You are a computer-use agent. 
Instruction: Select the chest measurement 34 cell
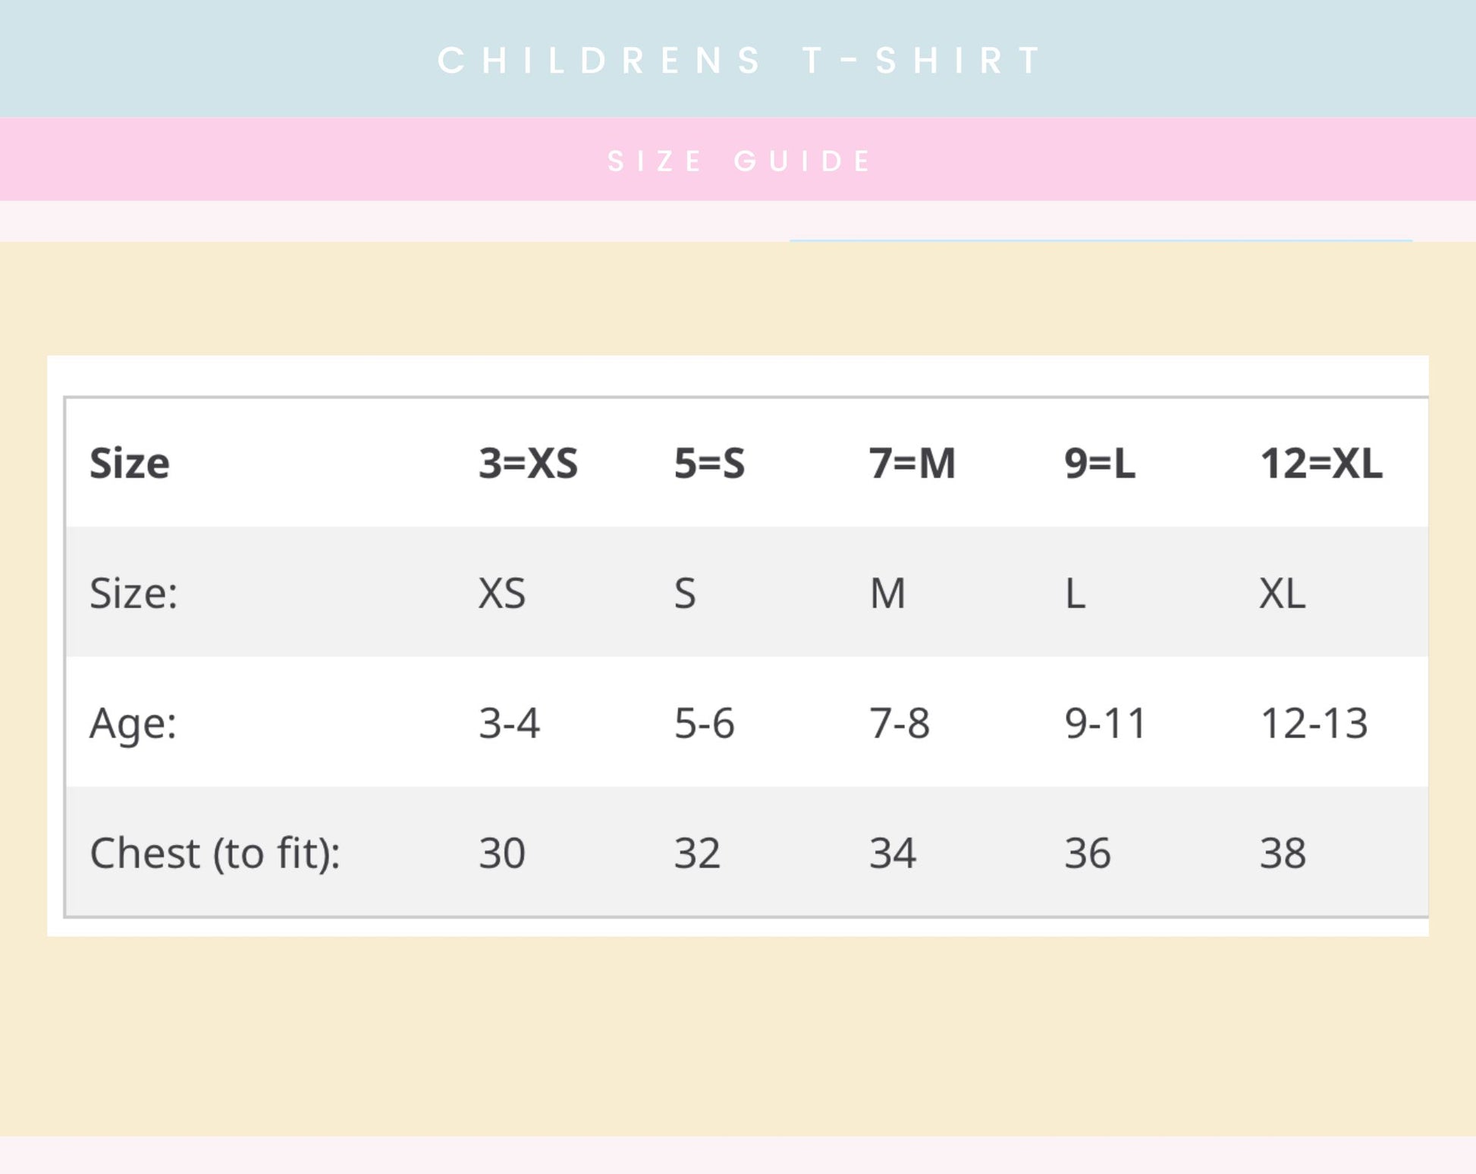tap(892, 853)
